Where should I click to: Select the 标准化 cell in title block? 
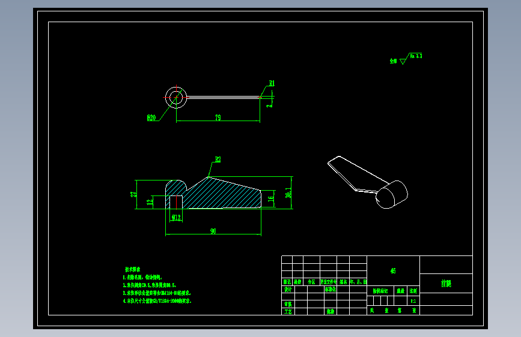[x=331, y=289]
